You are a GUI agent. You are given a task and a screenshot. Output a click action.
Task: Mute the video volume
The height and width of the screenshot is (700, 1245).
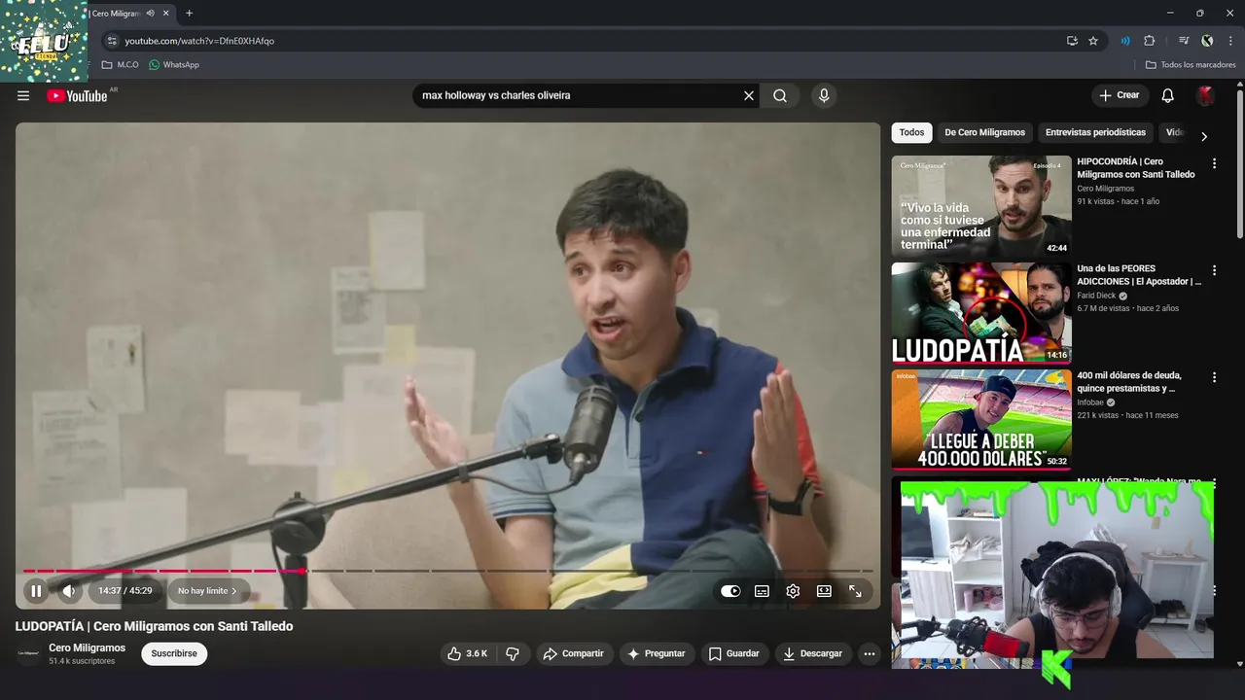[69, 590]
